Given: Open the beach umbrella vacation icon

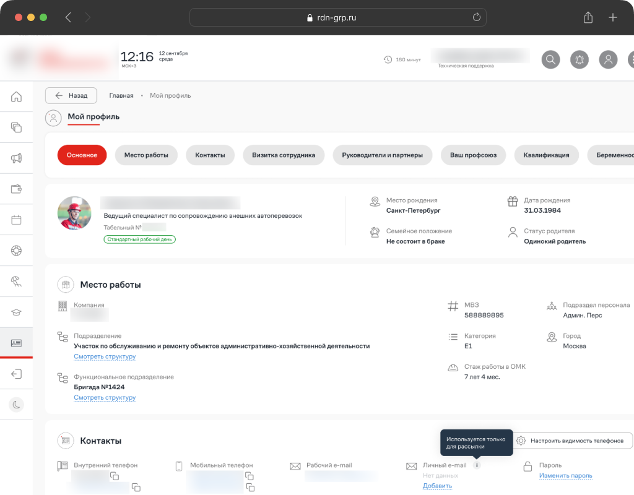Looking at the screenshot, I should pyautogui.click(x=17, y=282).
